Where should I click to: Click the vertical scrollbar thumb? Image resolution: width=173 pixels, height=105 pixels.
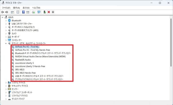click(171, 42)
